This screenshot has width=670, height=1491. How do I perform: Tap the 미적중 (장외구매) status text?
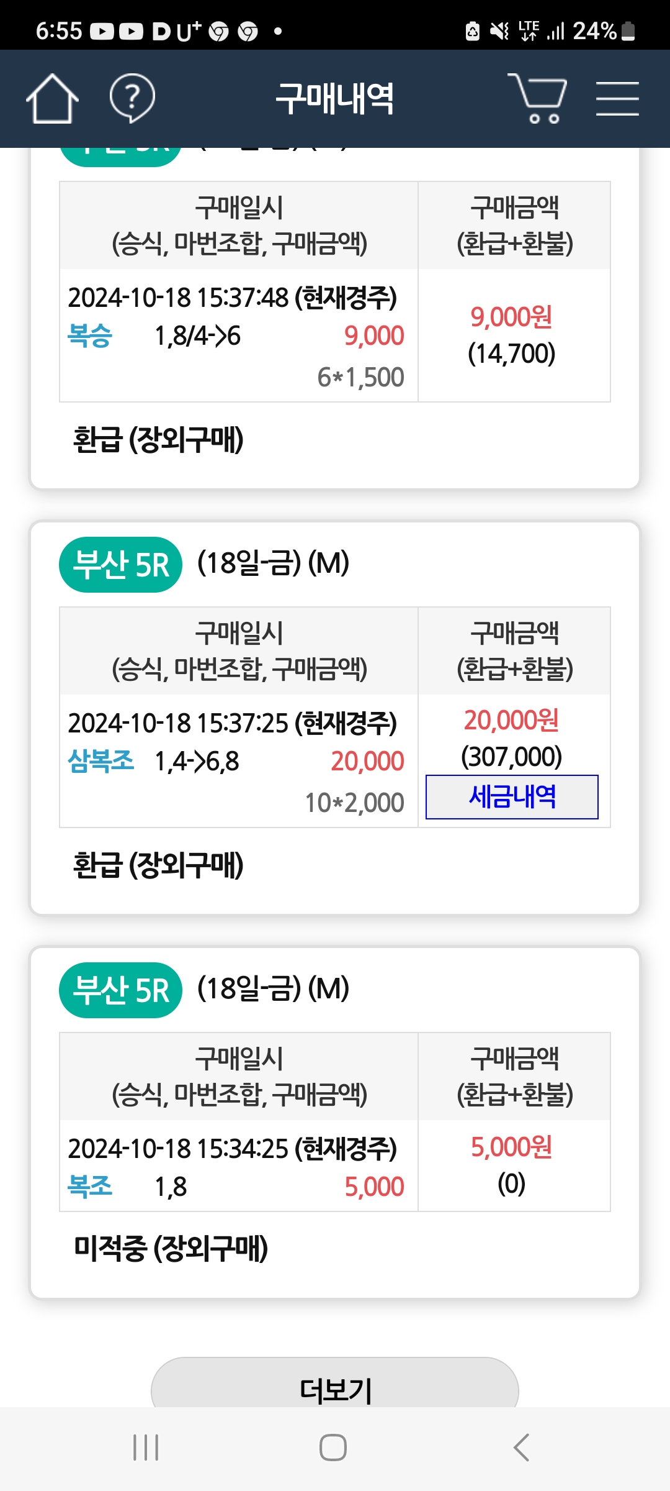pyautogui.click(x=171, y=1248)
